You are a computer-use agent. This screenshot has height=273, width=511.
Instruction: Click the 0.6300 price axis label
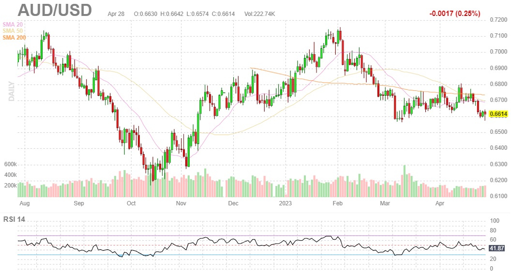498,164
